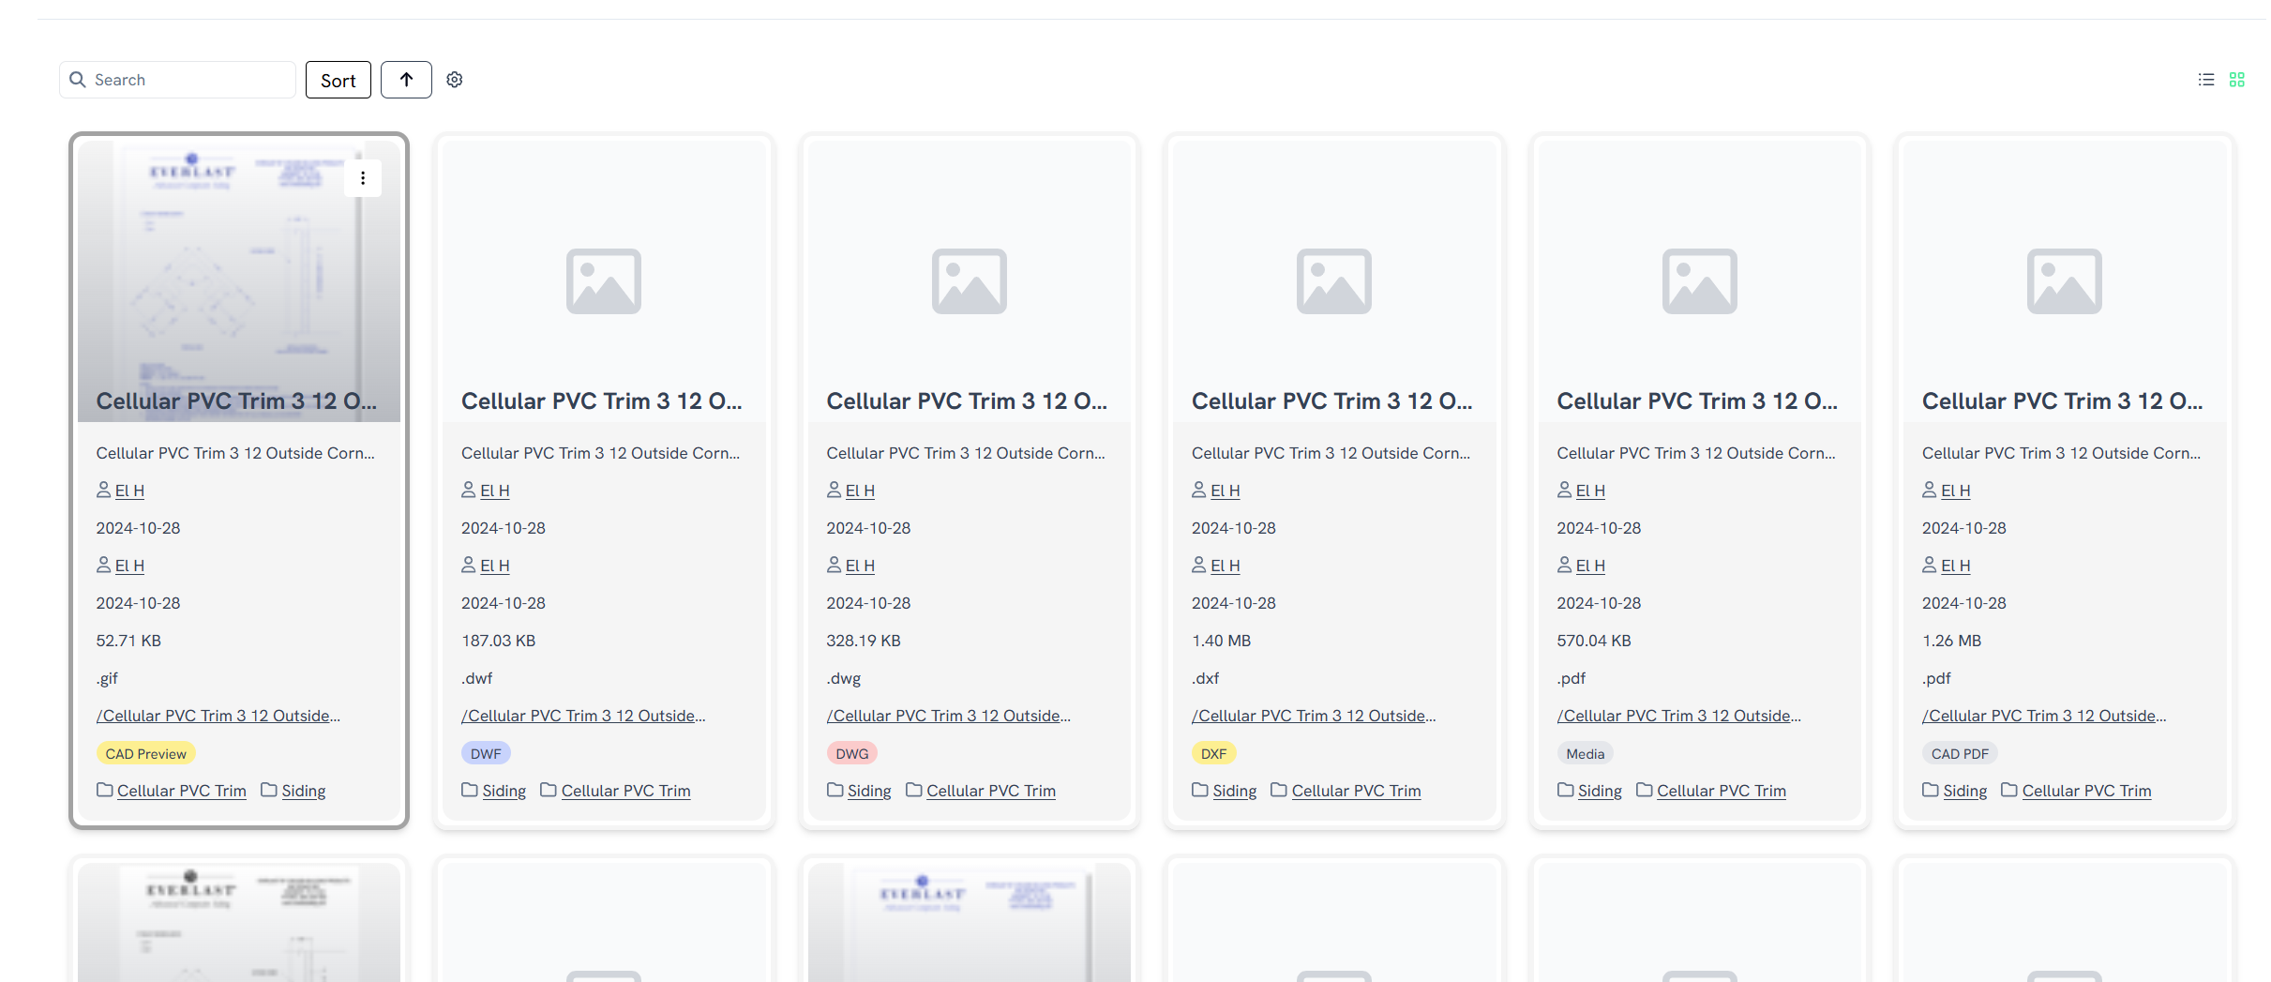This screenshot has width=2271, height=982.
Task: Select the yellow CAD Preview tag
Action: click(145, 753)
